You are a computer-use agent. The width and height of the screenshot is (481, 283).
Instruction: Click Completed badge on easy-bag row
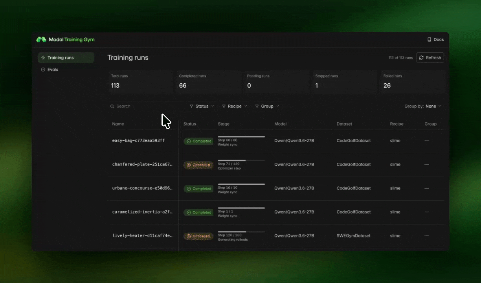(x=198, y=141)
